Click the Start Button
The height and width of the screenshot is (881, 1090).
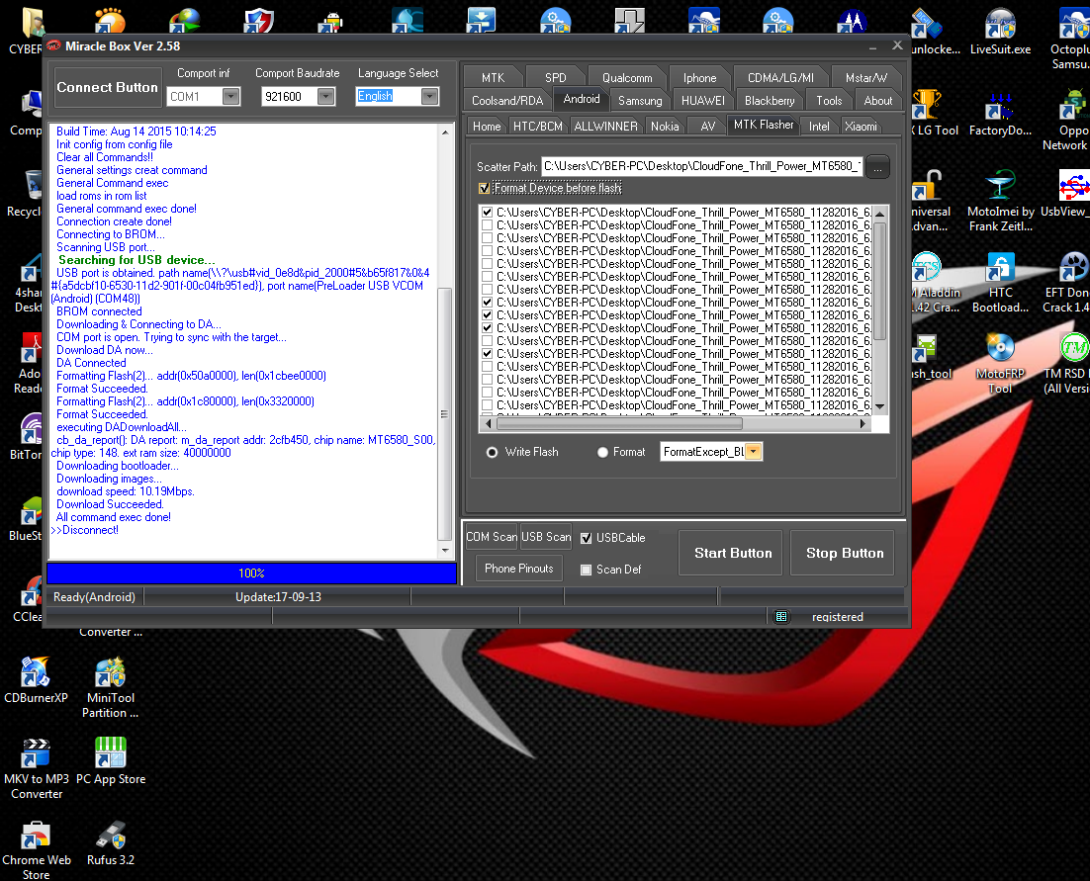(731, 553)
